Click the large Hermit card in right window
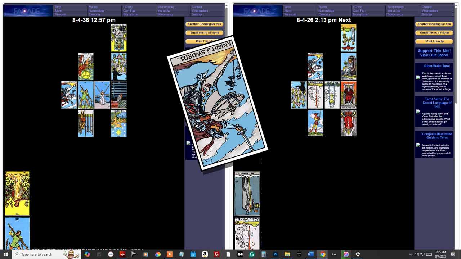 [247, 194]
